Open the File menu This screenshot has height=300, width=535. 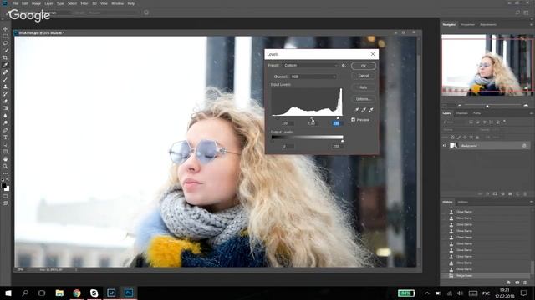coord(15,3)
